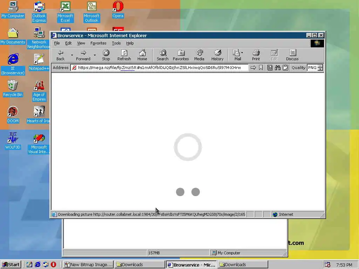Open the View menu
The image size is (359, 269).
pyautogui.click(x=81, y=43)
